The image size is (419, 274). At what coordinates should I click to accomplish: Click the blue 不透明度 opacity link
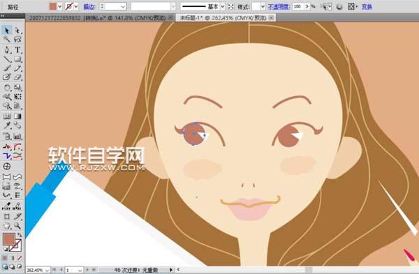(279, 7)
